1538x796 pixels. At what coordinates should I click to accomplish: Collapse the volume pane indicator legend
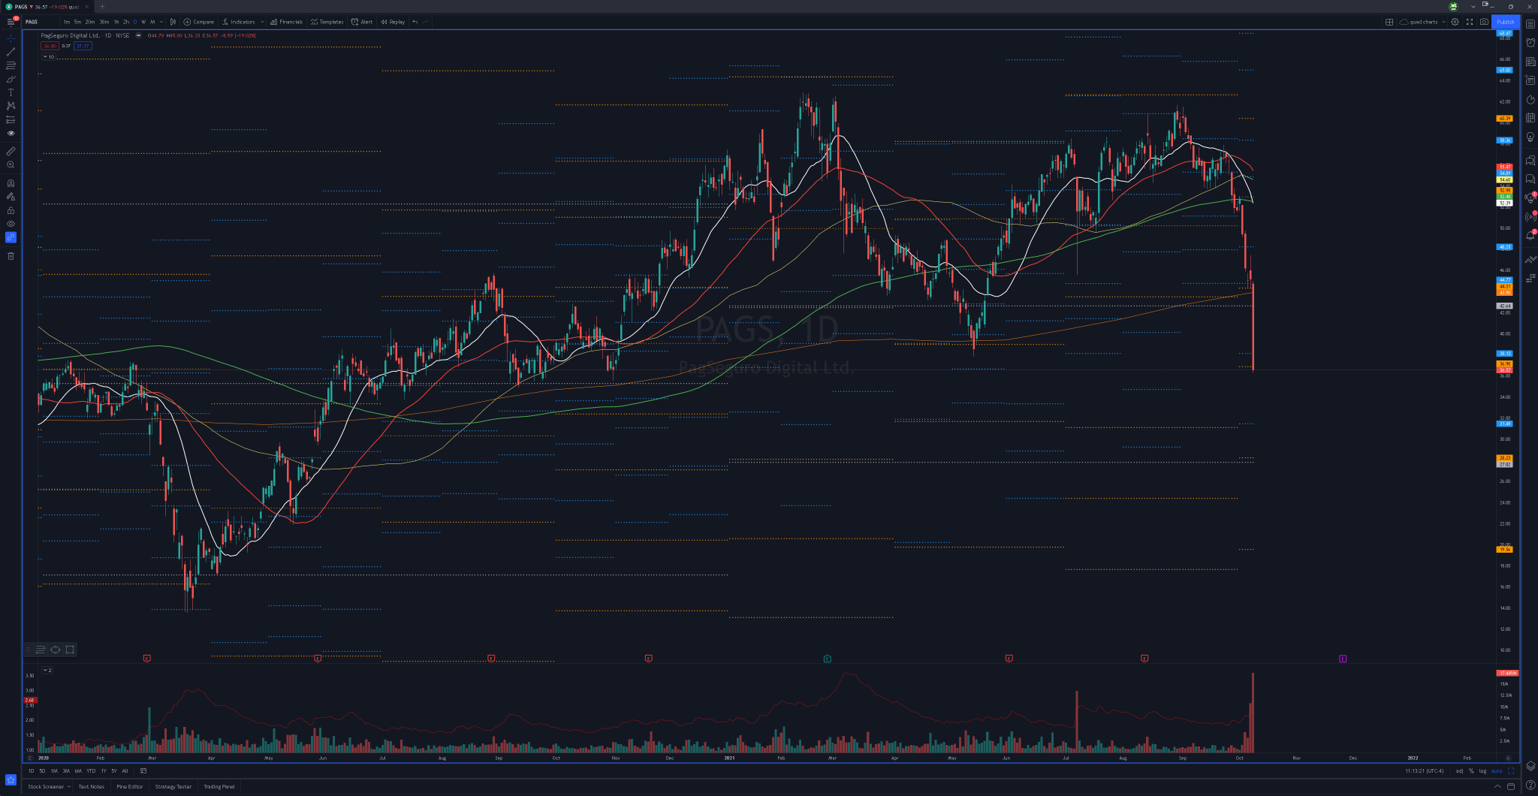pyautogui.click(x=47, y=670)
